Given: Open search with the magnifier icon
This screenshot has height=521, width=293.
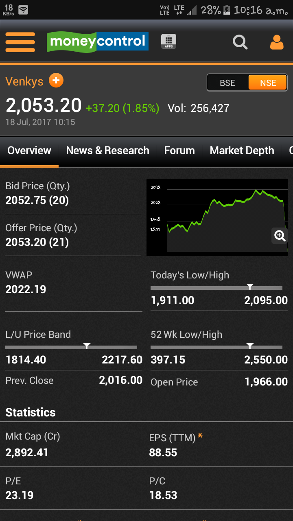Looking at the screenshot, I should click(240, 42).
